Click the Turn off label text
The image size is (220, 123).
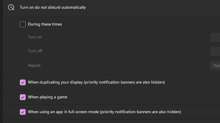click(35, 51)
